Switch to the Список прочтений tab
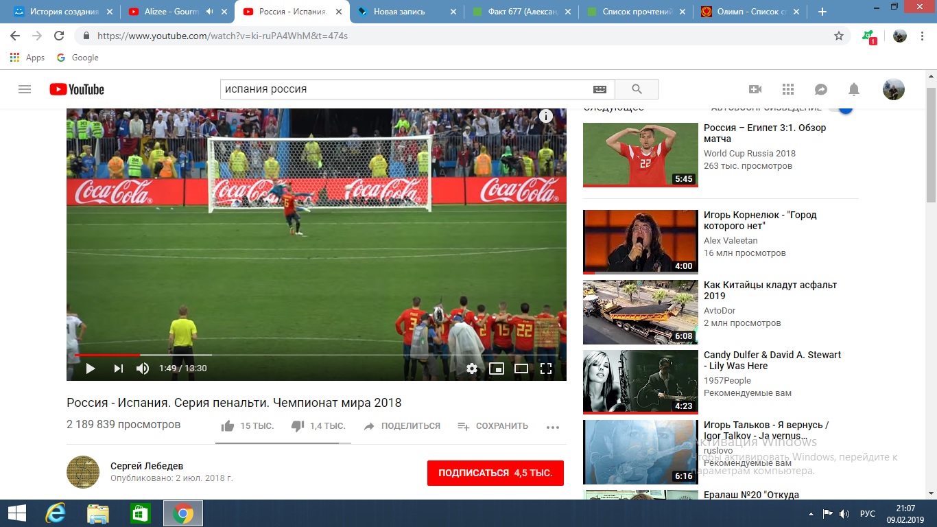The height and width of the screenshot is (527, 937). coord(634,12)
